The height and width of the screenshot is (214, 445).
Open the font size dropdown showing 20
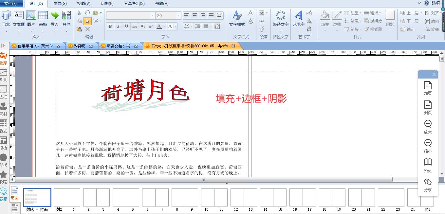point(178,15)
